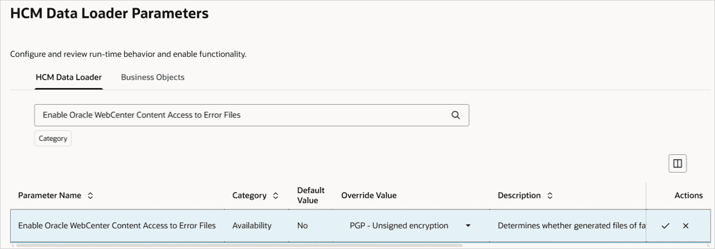
Task: Click the truncated Description cell text
Action: 571,226
